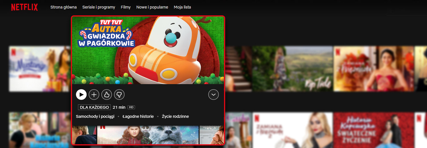
Task: Open Moja lista menu item
Action: (x=182, y=7)
